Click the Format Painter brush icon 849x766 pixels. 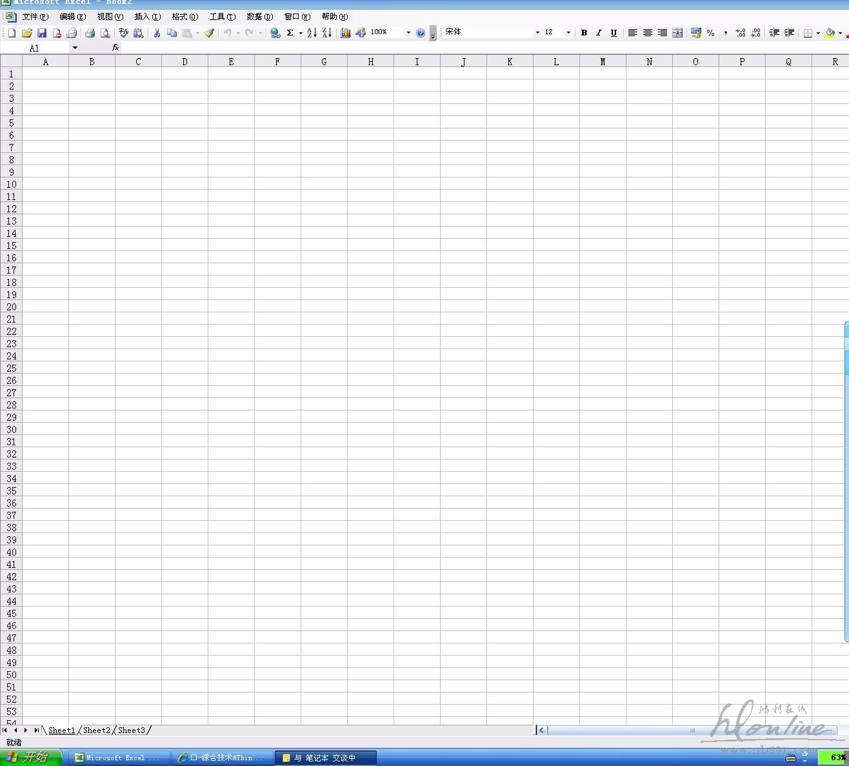point(209,33)
